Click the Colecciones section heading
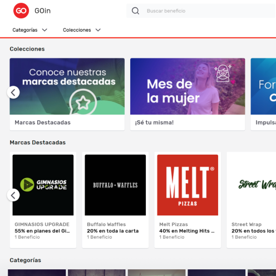Viewport: 276px width, 276px height. pyautogui.click(x=27, y=49)
